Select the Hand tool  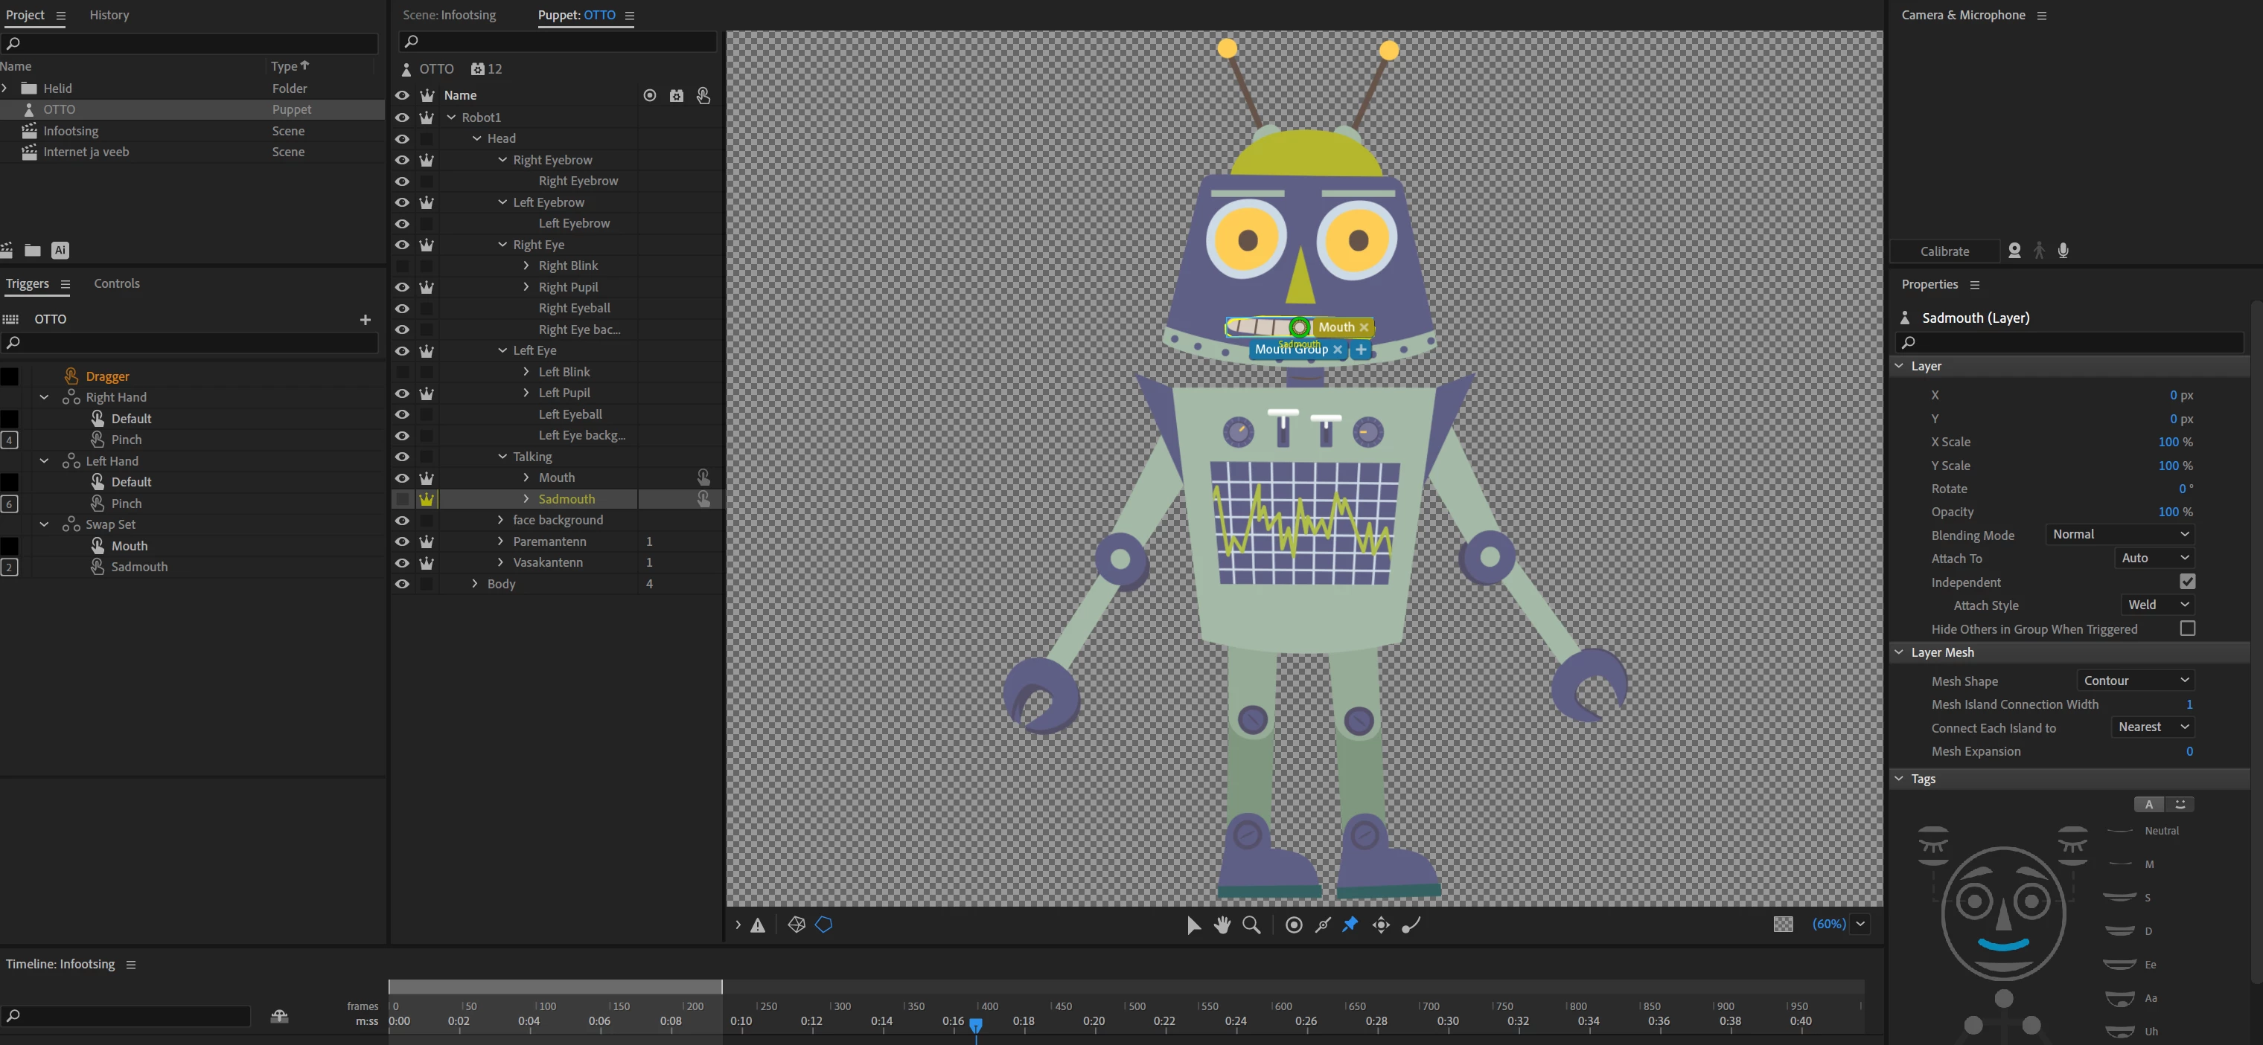pyautogui.click(x=1222, y=925)
